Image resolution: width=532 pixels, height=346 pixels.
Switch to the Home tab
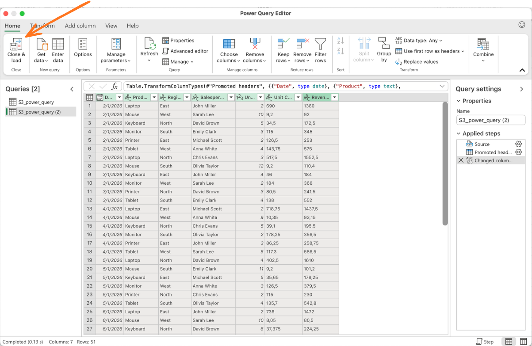tap(12, 26)
